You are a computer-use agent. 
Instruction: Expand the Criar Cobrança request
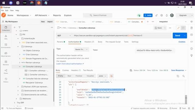19,54
